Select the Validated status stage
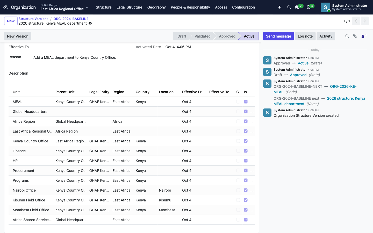373x233 pixels. [x=203, y=36]
